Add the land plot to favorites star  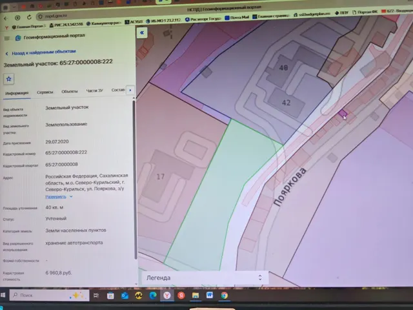pyautogui.click(x=8, y=79)
